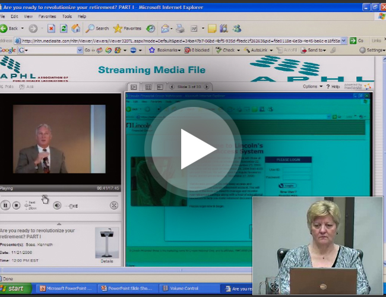The height and width of the screenshot is (297, 386).
Task: Adjust the player volume slider
Action: [x=71, y=206]
